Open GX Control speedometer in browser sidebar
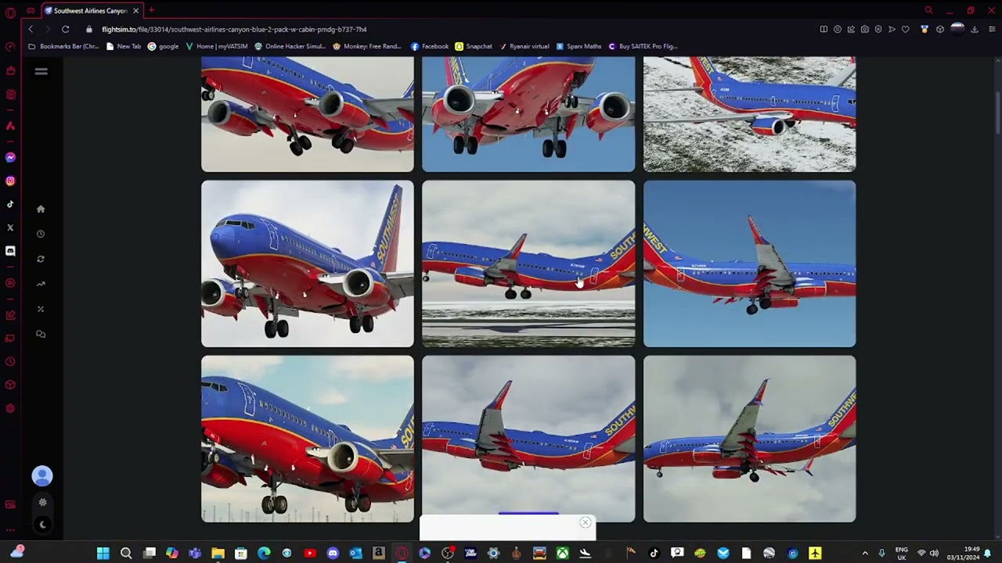 (10, 46)
